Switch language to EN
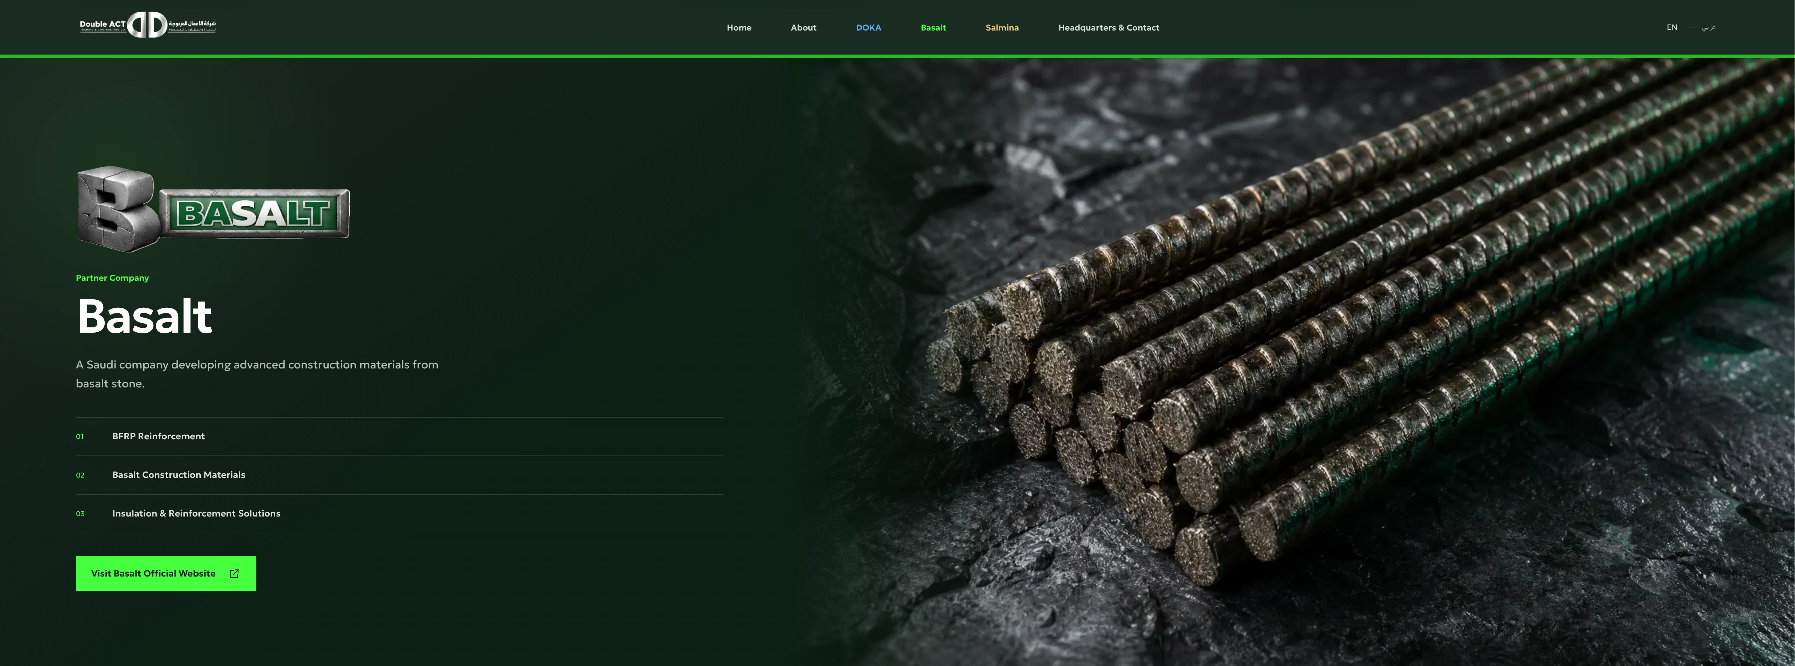1795x666 pixels. [1672, 27]
